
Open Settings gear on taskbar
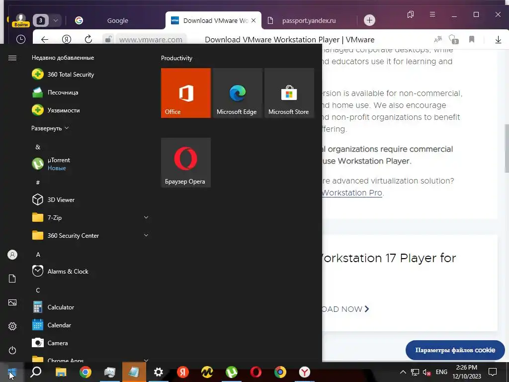tap(159, 372)
